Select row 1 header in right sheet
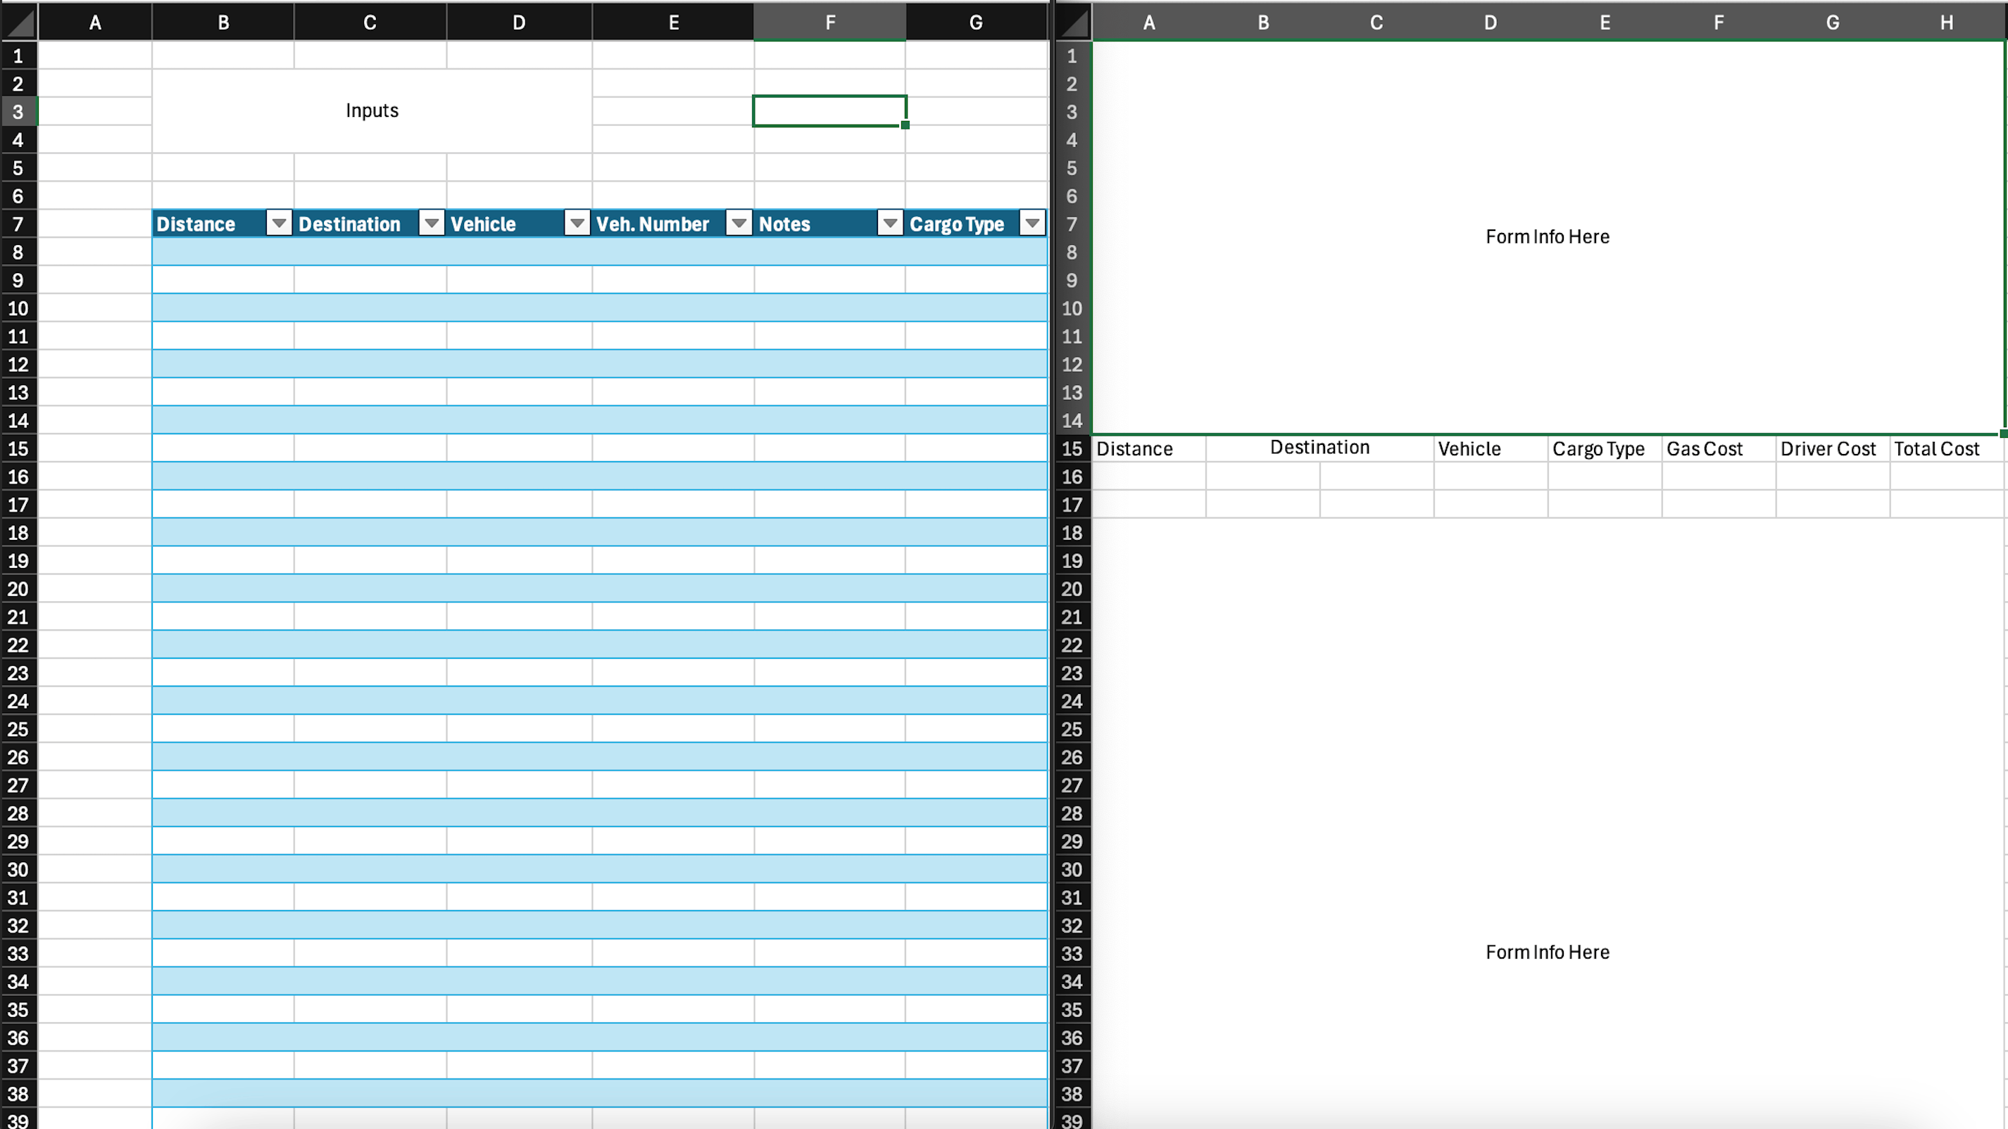 [x=1072, y=56]
